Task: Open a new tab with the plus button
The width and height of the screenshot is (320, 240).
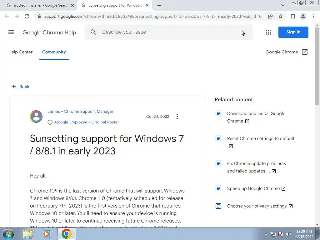Action: pos(159,5)
